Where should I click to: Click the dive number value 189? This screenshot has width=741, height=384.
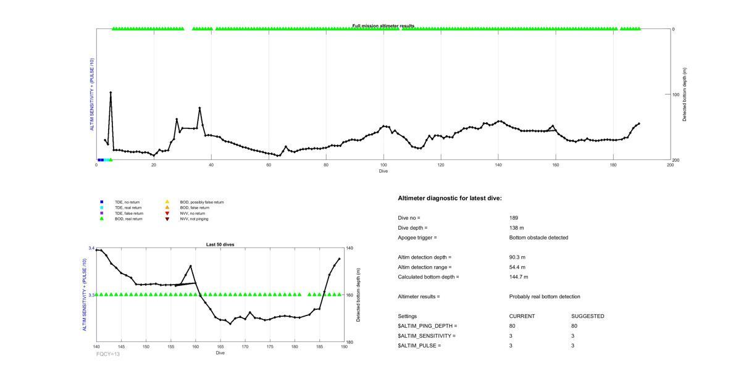[514, 218]
